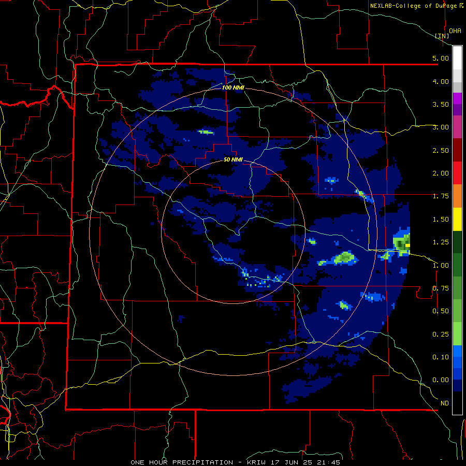Click the 3.50 legend label

click(x=441, y=104)
